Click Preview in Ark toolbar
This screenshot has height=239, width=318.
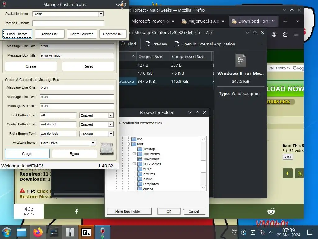[156, 44]
